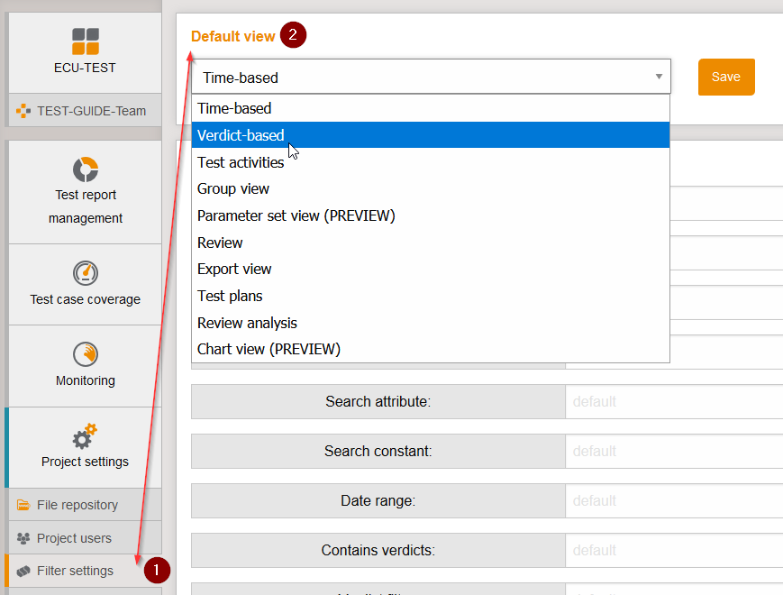
Task: Click the ECU-TEST logo icon
Action: (86, 41)
